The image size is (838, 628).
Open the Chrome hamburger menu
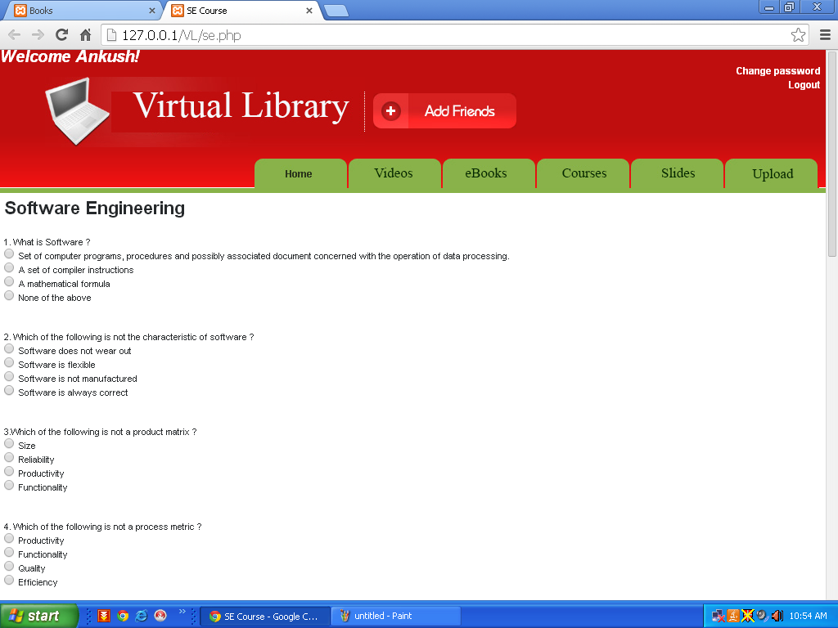(825, 35)
